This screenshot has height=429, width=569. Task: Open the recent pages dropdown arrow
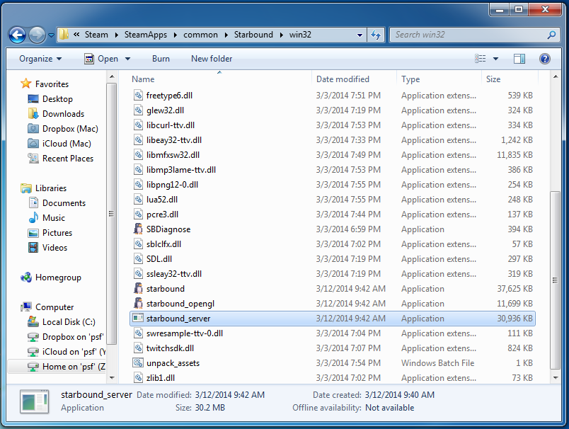pyautogui.click(x=51, y=35)
